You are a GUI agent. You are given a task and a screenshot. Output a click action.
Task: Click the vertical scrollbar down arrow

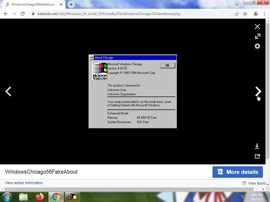tap(268, 184)
